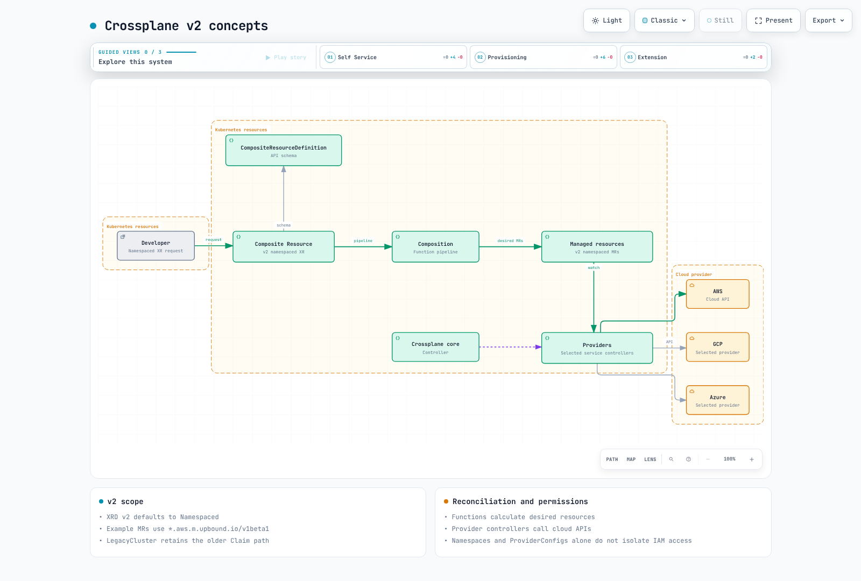Click the 'pipeline' edge label
The image size is (861, 581).
(x=363, y=241)
